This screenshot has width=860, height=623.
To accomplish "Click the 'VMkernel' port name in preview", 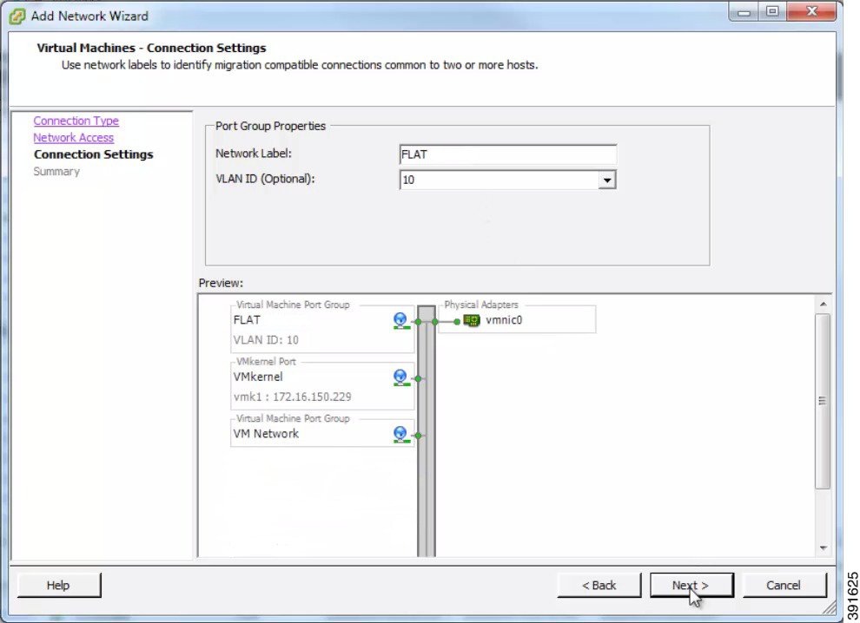I will [258, 377].
